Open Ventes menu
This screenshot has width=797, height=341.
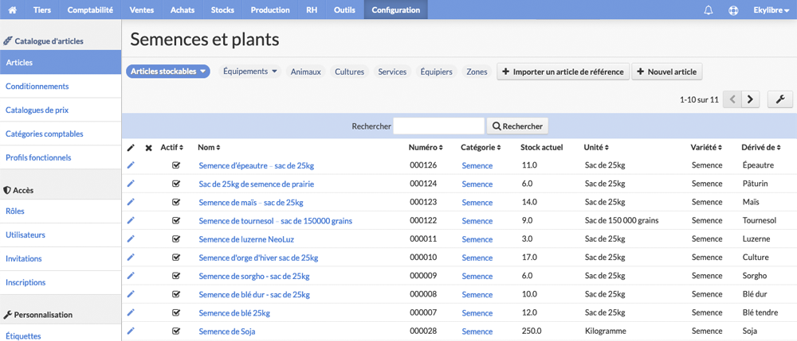[x=142, y=10]
